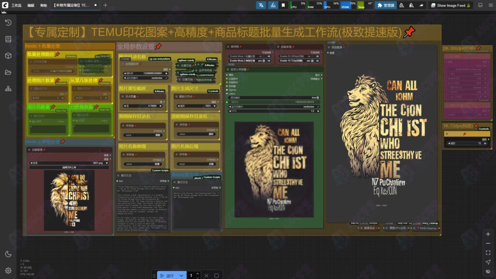Screen dimensions: 496x279
Task: Add a new workflow tab with plus
Action: click(105, 5)
